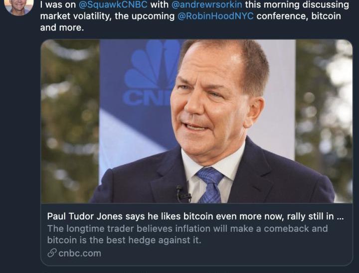Image resolution: width=359 pixels, height=273 pixels.
Task: Click the chain link icon beside cnbc.com
Action: tap(51, 253)
